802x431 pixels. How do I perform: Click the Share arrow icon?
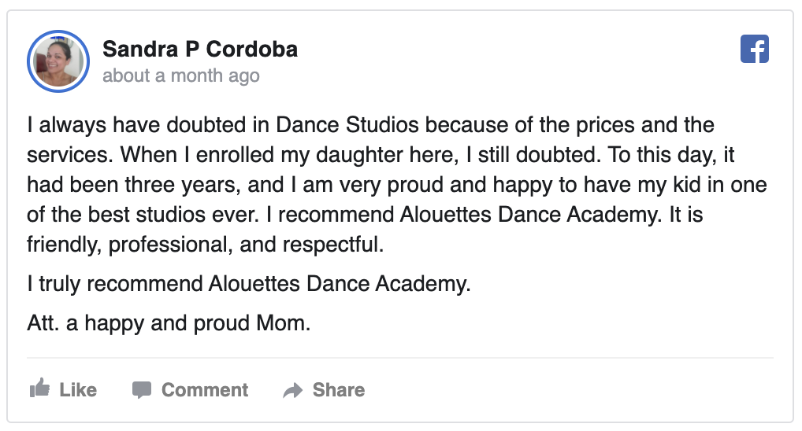coord(292,391)
